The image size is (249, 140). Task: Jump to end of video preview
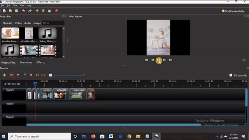click(x=170, y=60)
